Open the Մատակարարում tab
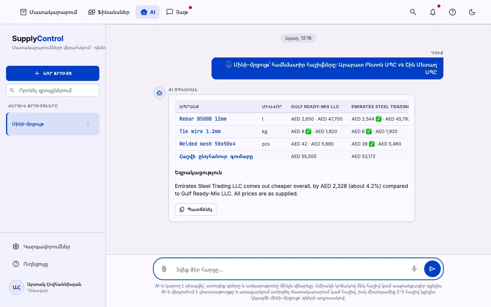 point(48,12)
